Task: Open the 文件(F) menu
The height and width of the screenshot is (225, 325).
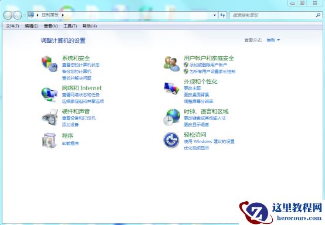Action: 12,26
